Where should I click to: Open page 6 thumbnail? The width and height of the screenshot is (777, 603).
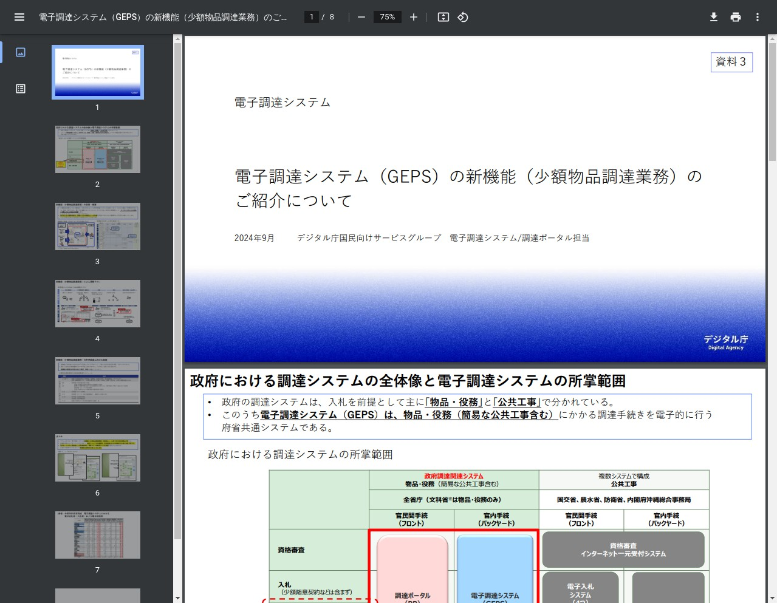click(98, 458)
